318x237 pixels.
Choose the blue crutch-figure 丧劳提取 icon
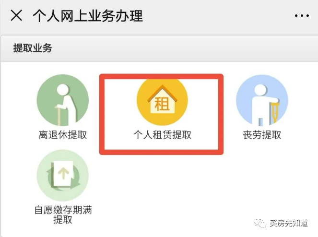point(262,100)
